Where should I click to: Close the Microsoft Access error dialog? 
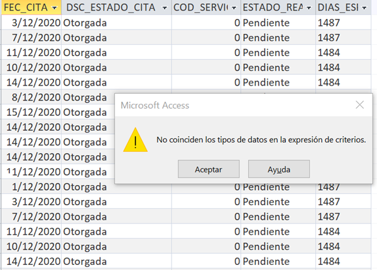(x=359, y=105)
